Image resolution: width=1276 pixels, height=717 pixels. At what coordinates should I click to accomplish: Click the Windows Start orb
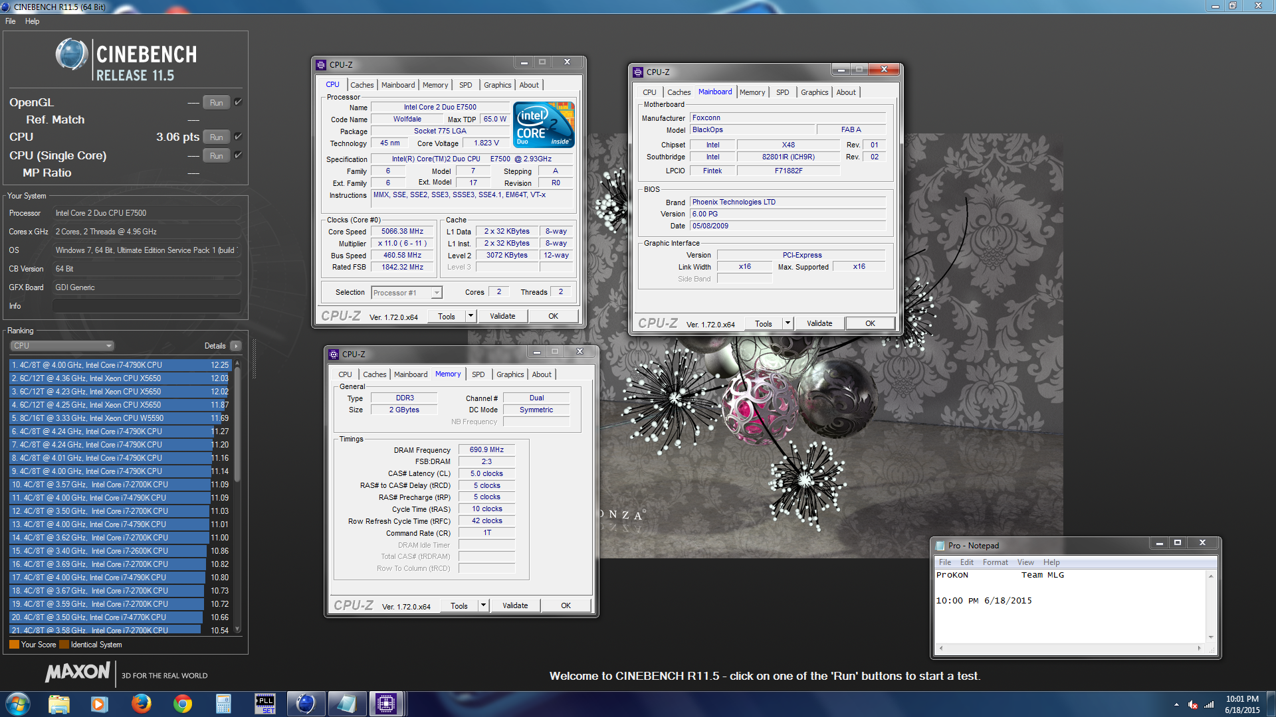click(x=18, y=704)
